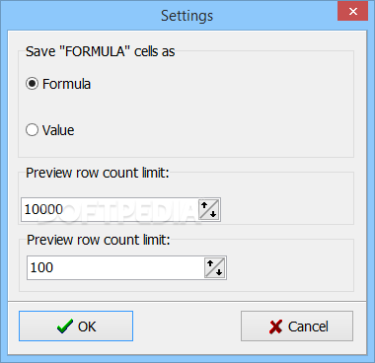Screen dimensions: 375x363
Task: Click the 'Save "FORMULA" cells as' group label
Action: tap(101, 51)
